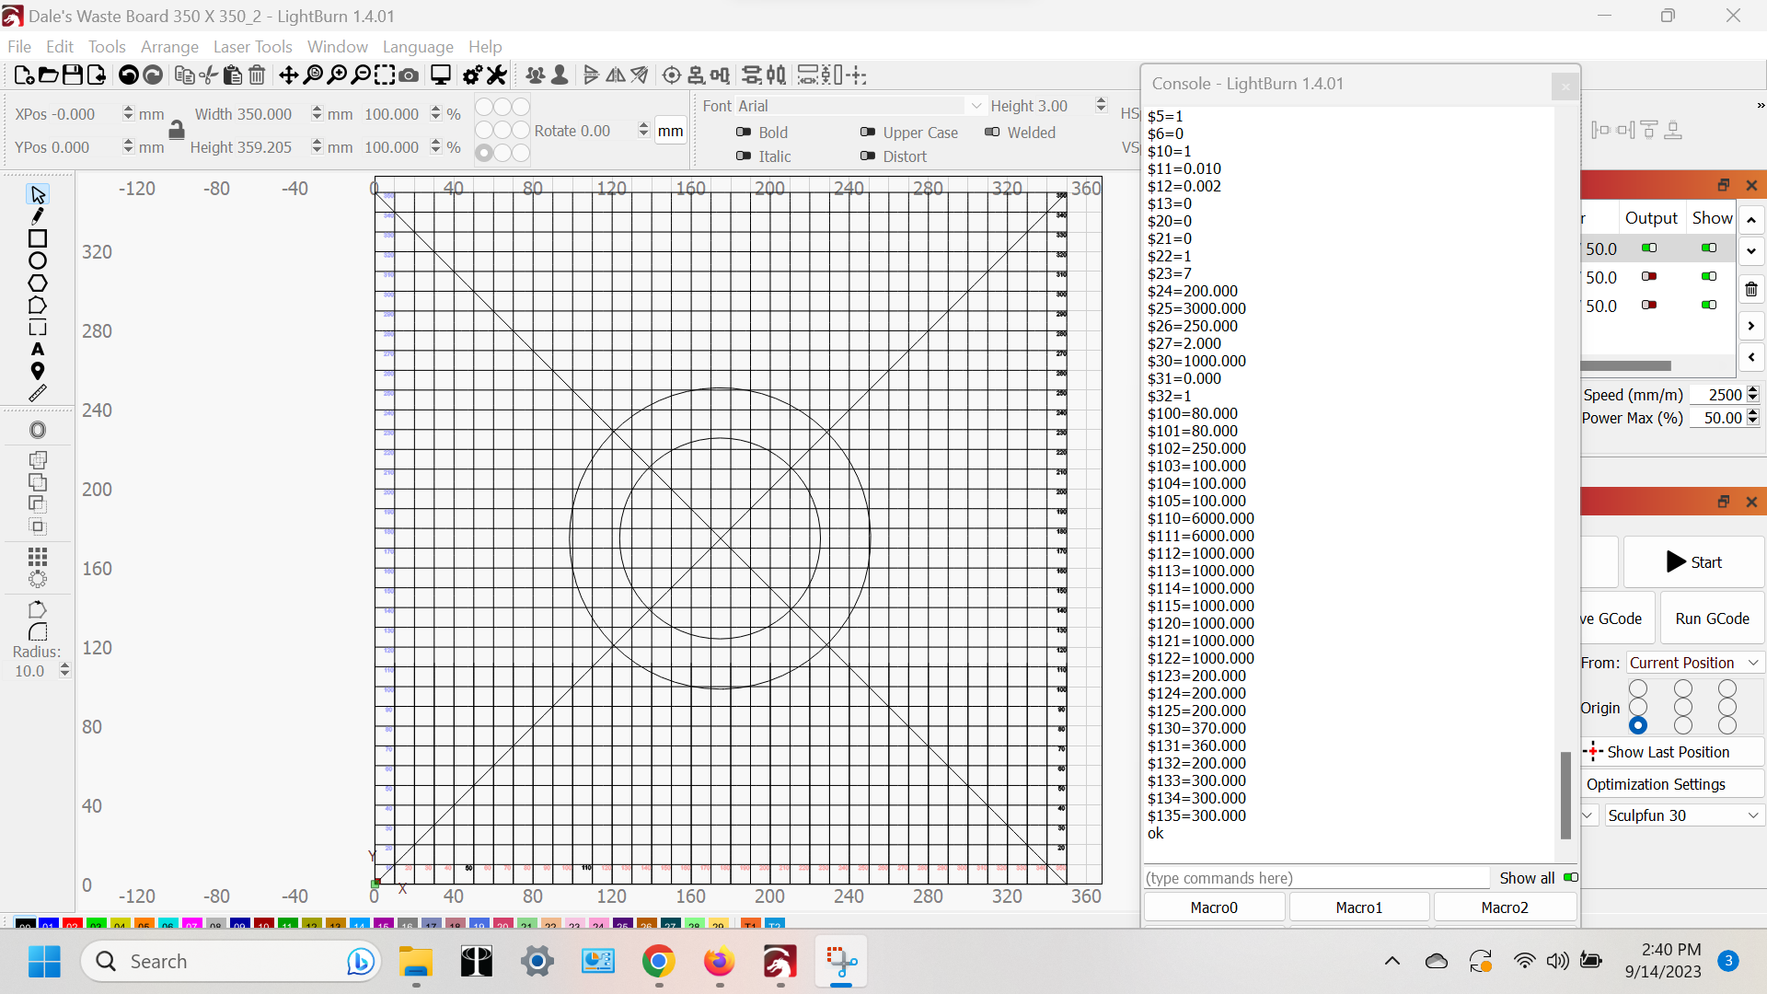This screenshot has width=1767, height=994.
Task: Pick red 02 palette color
Action: [x=72, y=923]
